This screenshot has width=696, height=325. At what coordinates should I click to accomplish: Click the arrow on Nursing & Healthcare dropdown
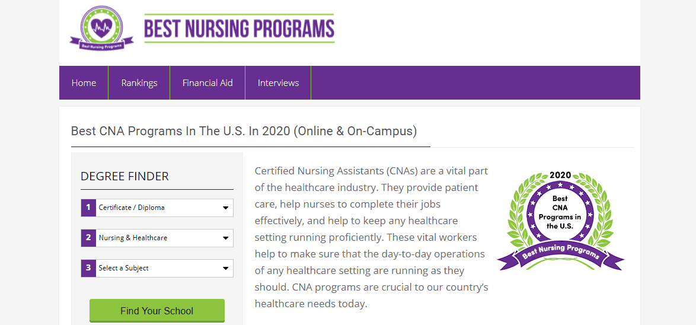(225, 238)
